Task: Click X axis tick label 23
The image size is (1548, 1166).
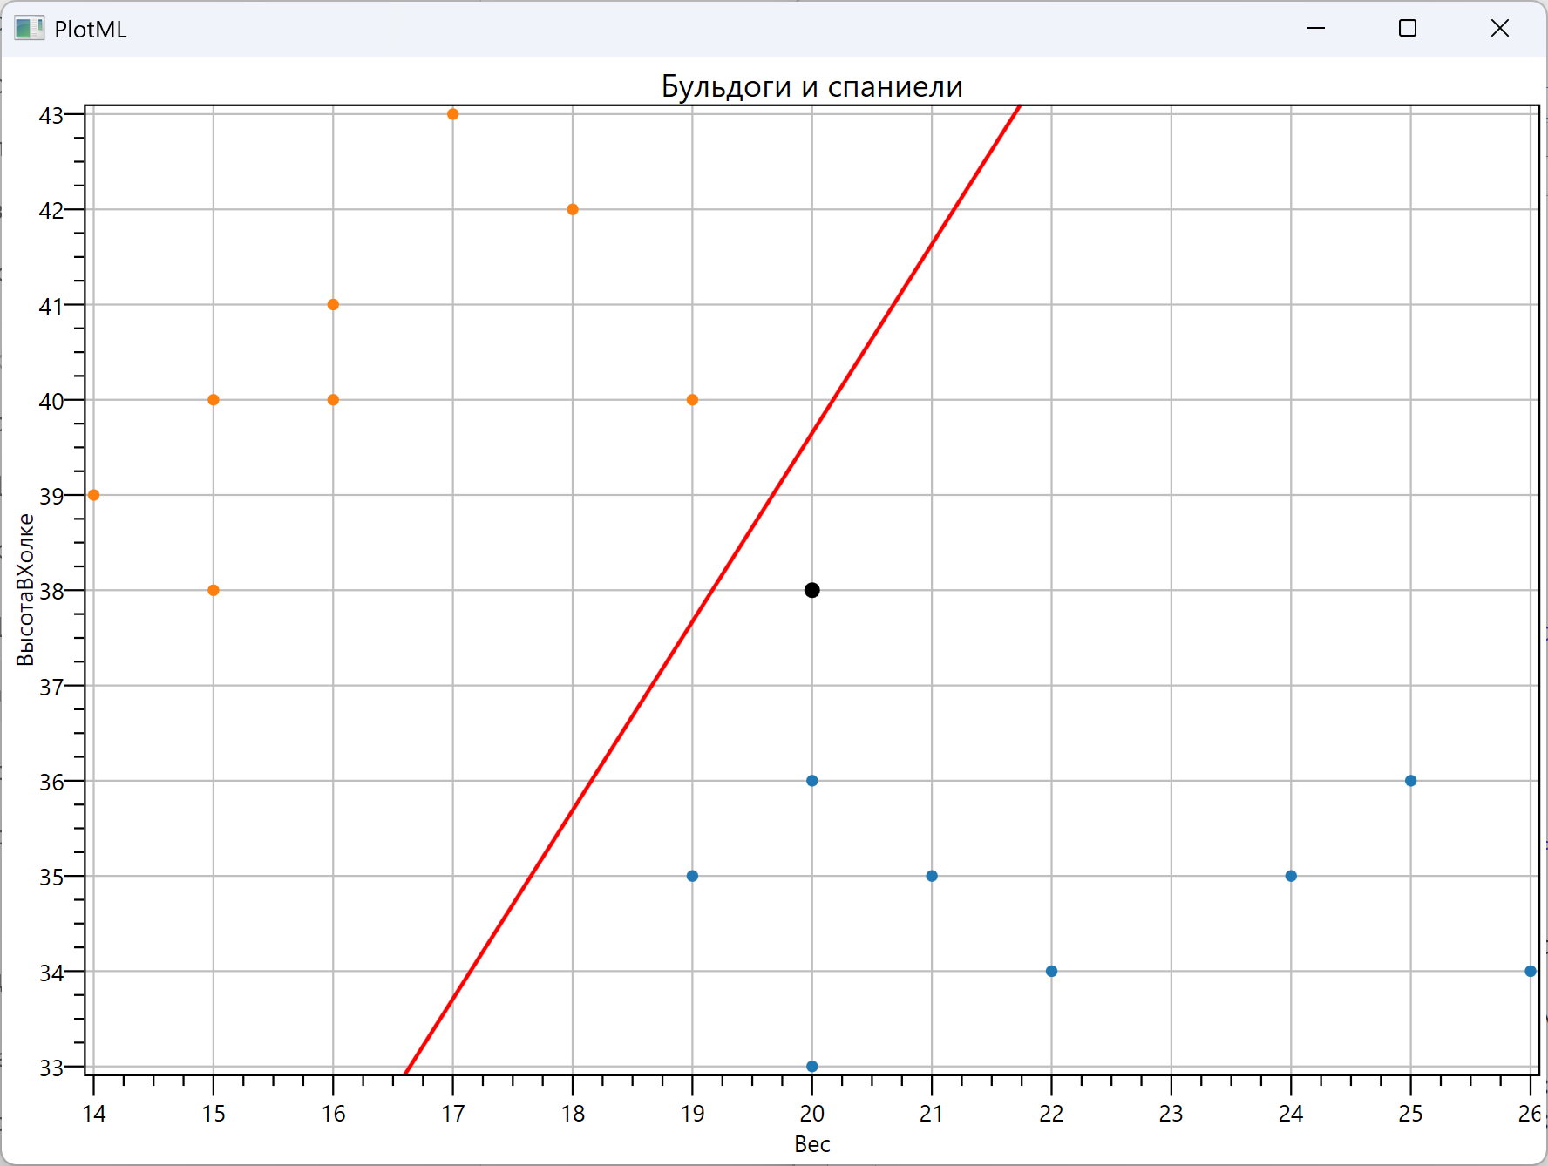Action: point(1171,1114)
